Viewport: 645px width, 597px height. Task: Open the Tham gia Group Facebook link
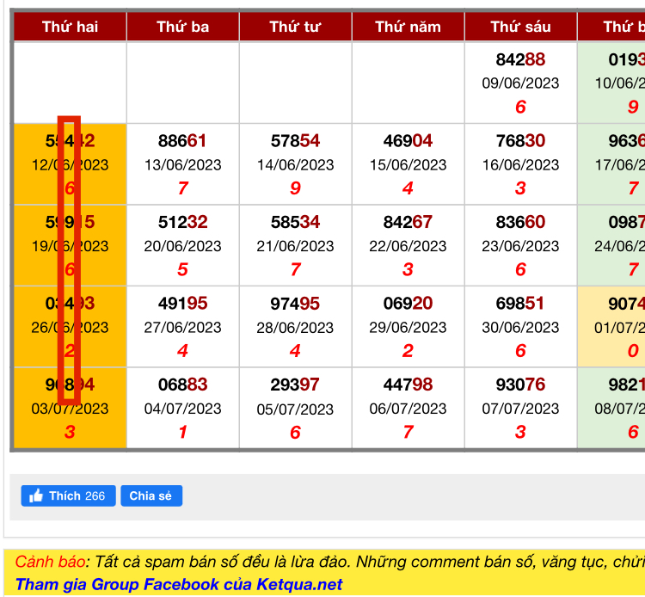click(178, 585)
